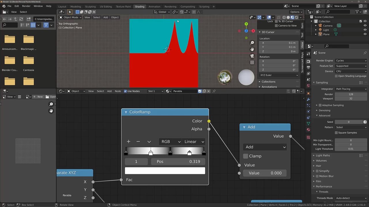Unlink the Parabla material with X icon

point(209,91)
